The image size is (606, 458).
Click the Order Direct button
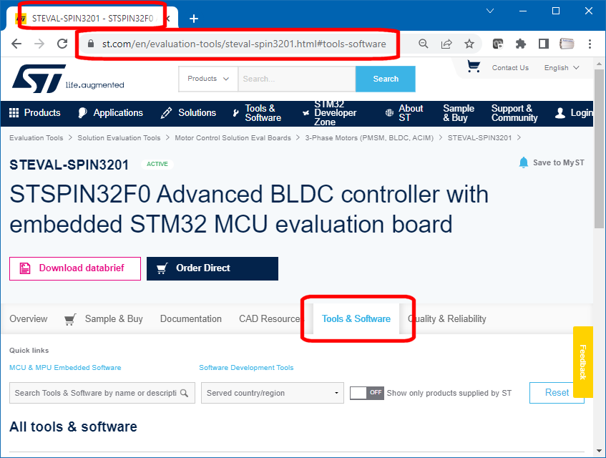pyautogui.click(x=212, y=268)
